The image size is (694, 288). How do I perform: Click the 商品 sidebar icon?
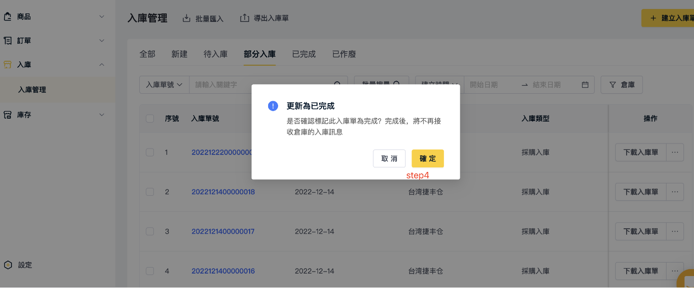7,16
